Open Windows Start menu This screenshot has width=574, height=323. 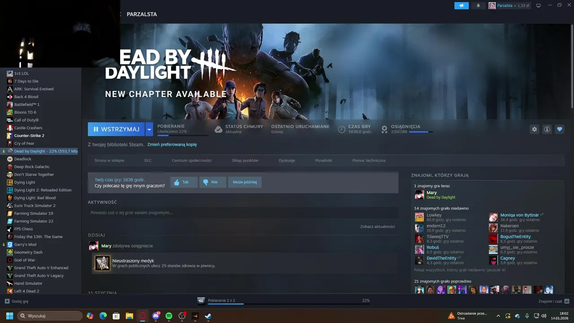[9, 316]
